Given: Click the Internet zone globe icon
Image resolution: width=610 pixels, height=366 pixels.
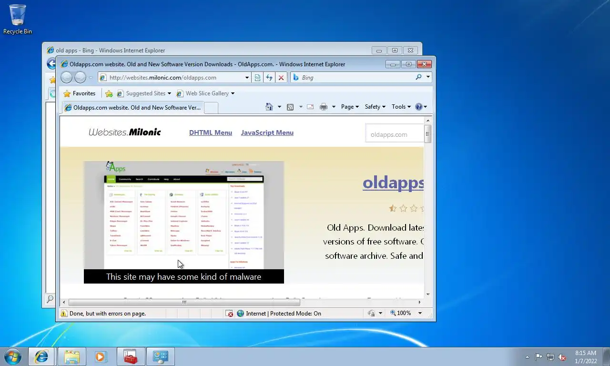Looking at the screenshot, I should pyautogui.click(x=241, y=314).
